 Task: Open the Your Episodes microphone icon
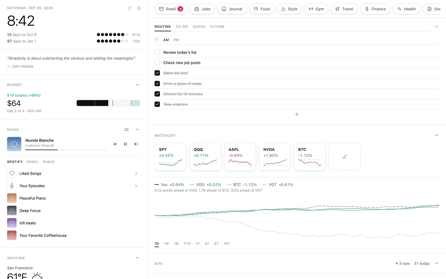[x=12, y=186]
